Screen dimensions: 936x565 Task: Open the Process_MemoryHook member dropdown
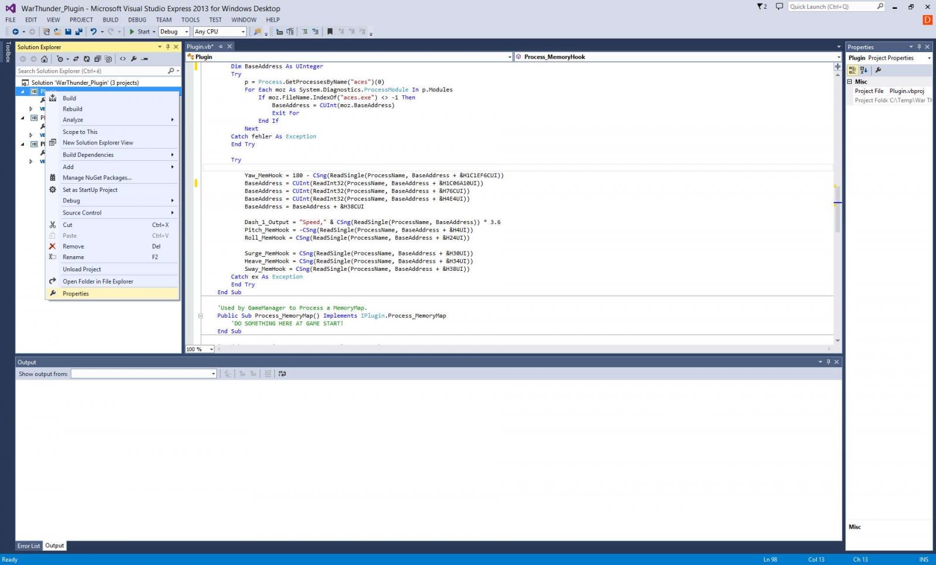click(x=678, y=57)
